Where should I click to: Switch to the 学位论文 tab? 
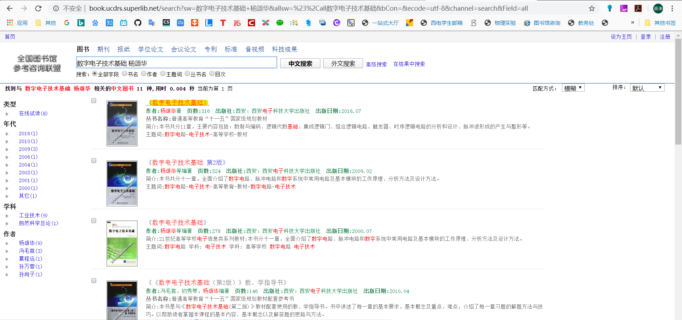click(x=151, y=49)
